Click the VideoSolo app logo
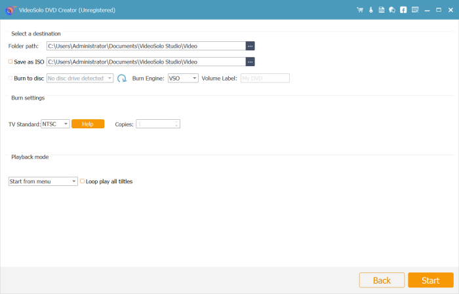This screenshot has height=294, width=459. point(10,10)
